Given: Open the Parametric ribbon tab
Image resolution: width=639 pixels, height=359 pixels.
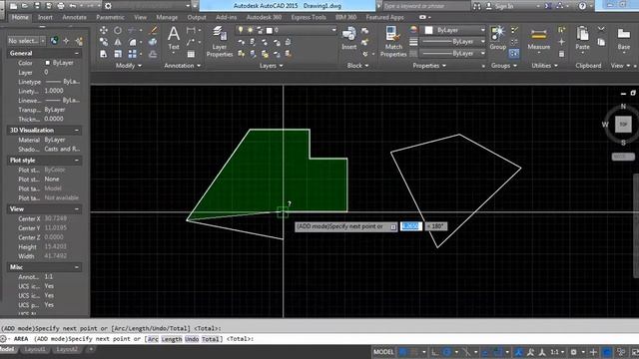Looking at the screenshot, I should tap(110, 18).
